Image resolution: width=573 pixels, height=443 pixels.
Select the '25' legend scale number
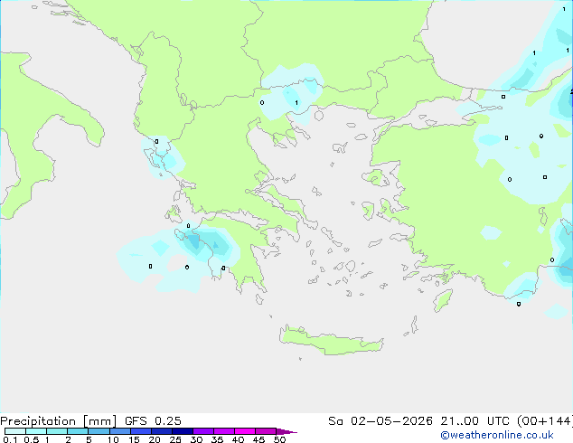(x=175, y=439)
